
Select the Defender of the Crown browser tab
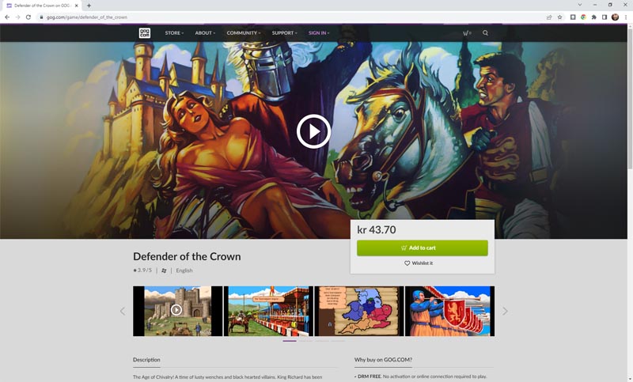pos(42,6)
